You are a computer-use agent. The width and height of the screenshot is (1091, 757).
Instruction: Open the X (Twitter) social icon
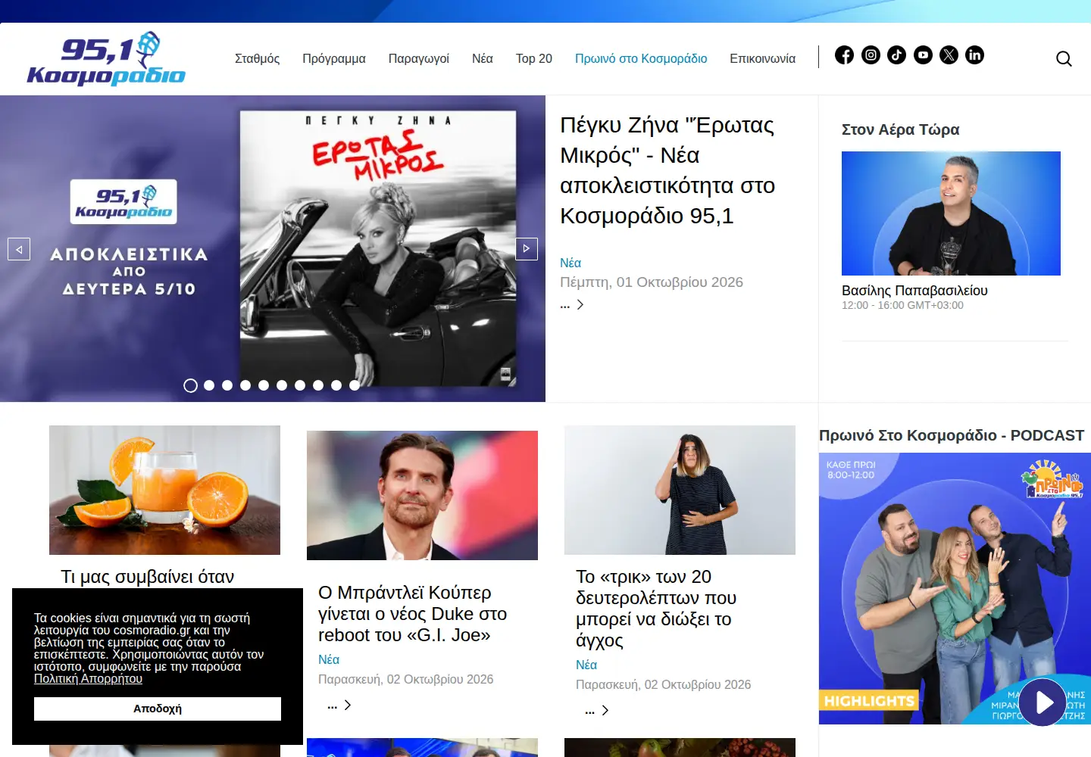point(949,55)
